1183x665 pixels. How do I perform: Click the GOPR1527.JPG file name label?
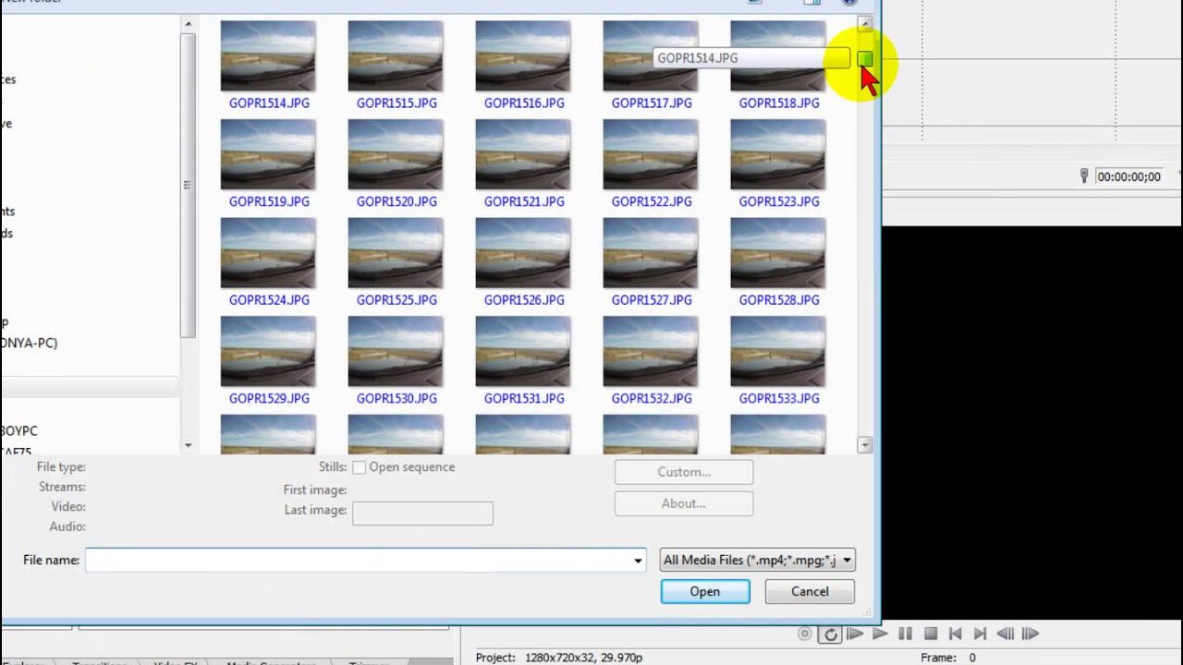(652, 300)
